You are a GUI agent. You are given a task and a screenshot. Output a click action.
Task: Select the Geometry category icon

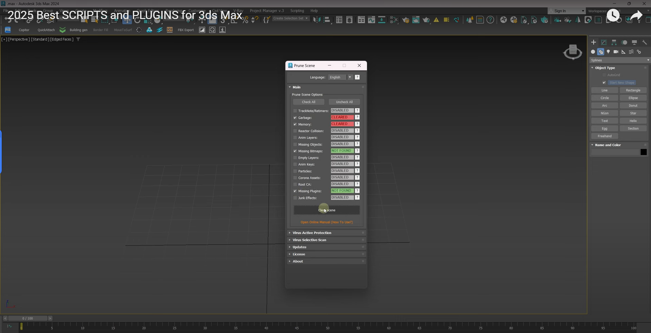pos(593,52)
